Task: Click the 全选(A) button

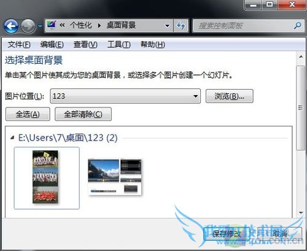Action: pyautogui.click(x=28, y=114)
